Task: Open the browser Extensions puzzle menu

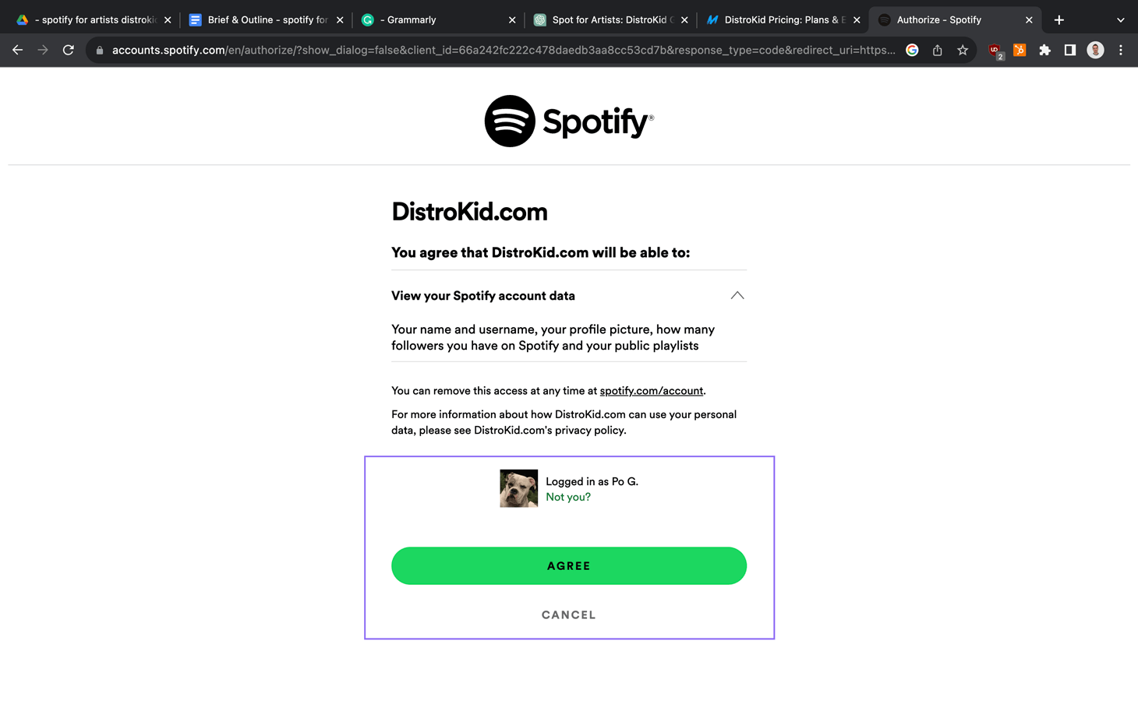Action: 1044,50
